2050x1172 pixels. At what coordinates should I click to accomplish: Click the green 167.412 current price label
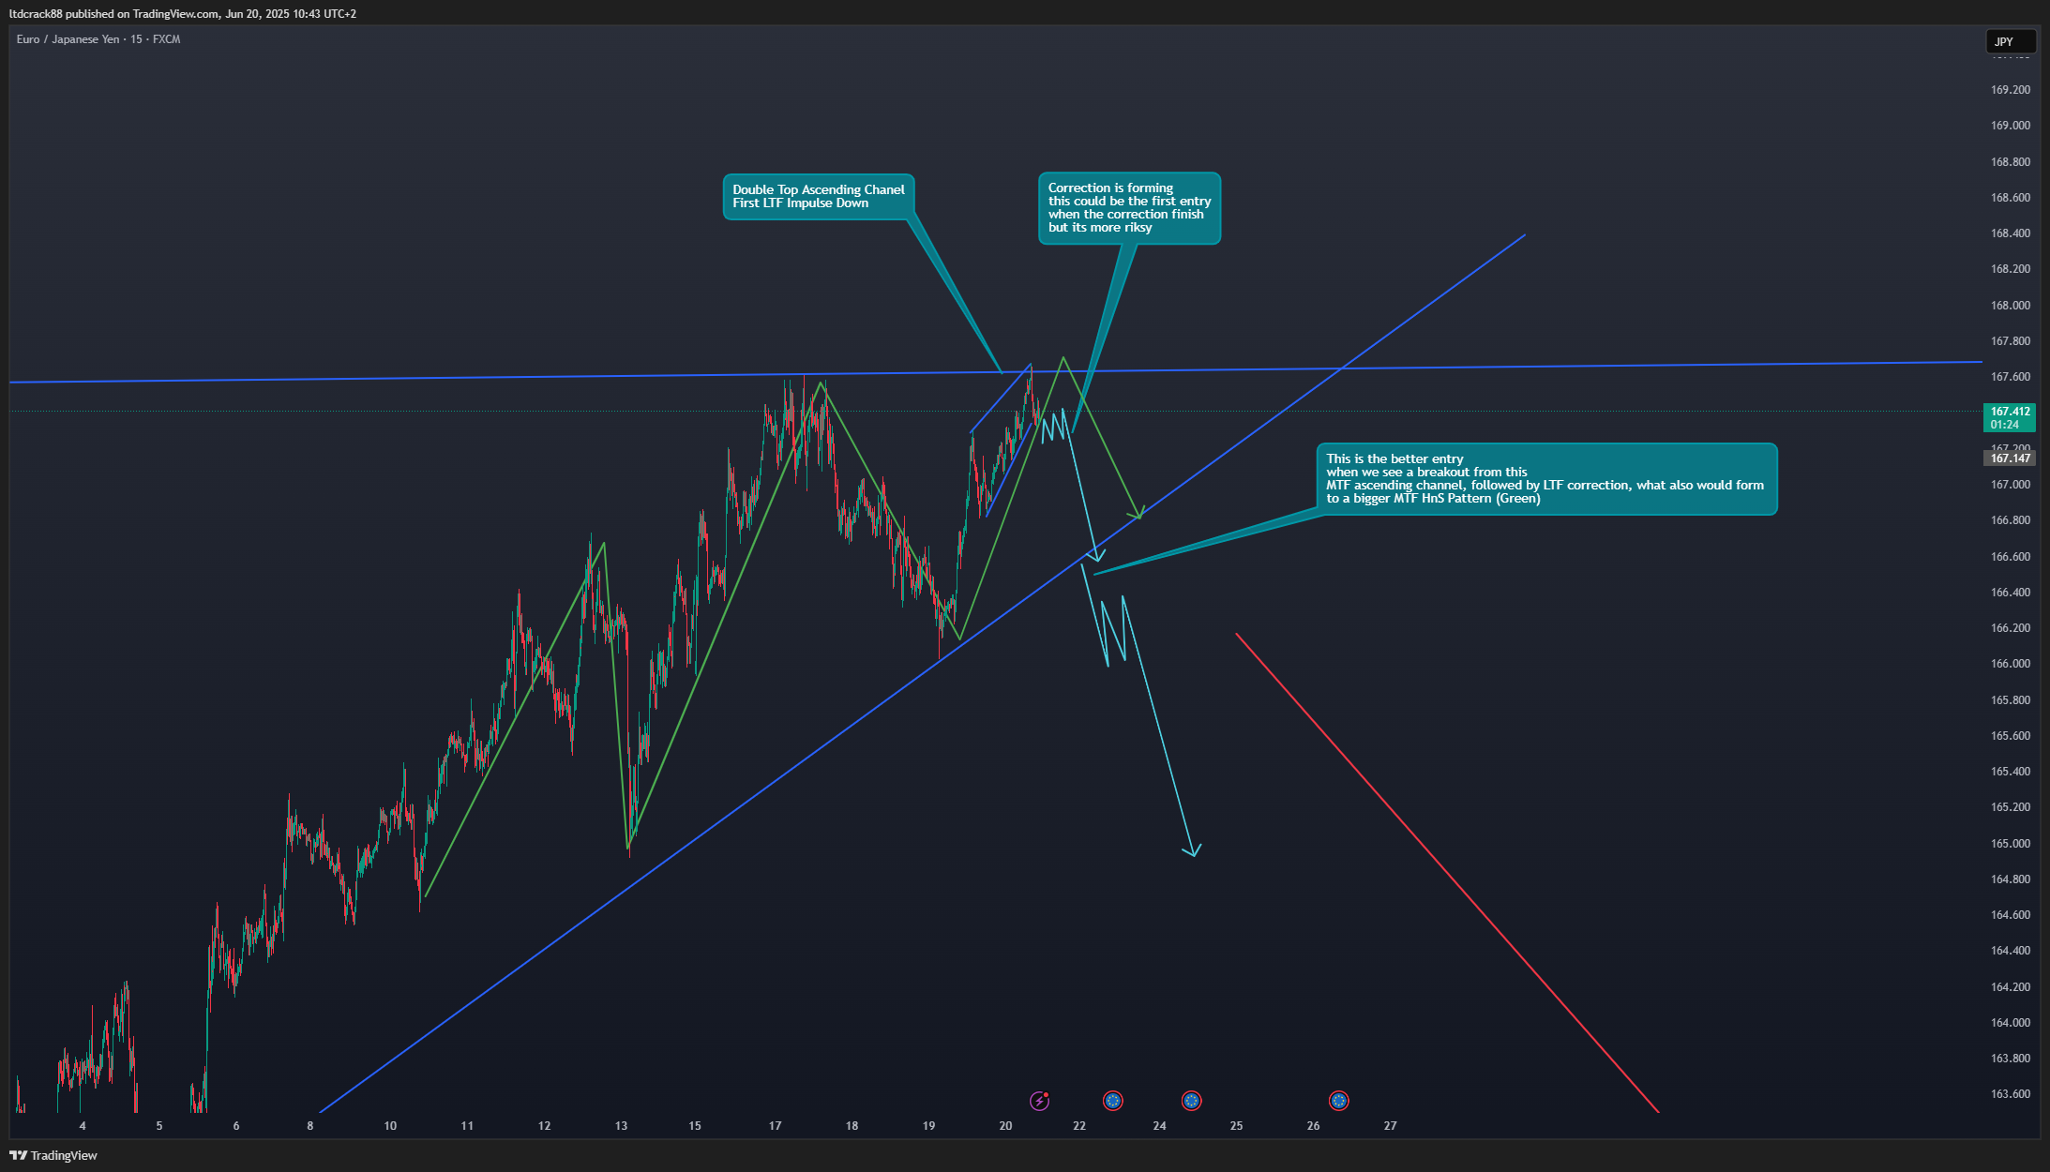point(2010,417)
